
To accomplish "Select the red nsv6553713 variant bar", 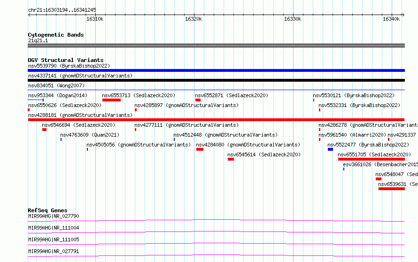I will (x=111, y=100).
